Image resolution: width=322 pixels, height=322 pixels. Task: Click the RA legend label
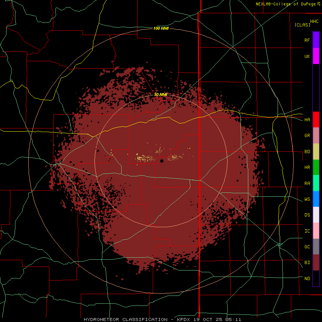(307, 184)
